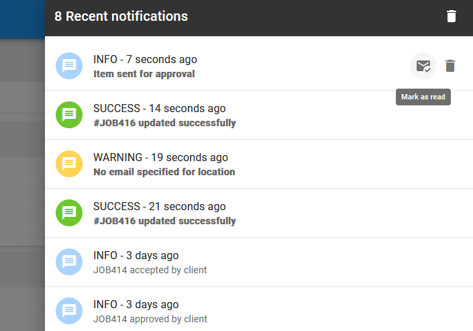Viewport: 473px width, 331px height.
Task: Mark 'Item sent for approval' as read
Action: point(423,66)
